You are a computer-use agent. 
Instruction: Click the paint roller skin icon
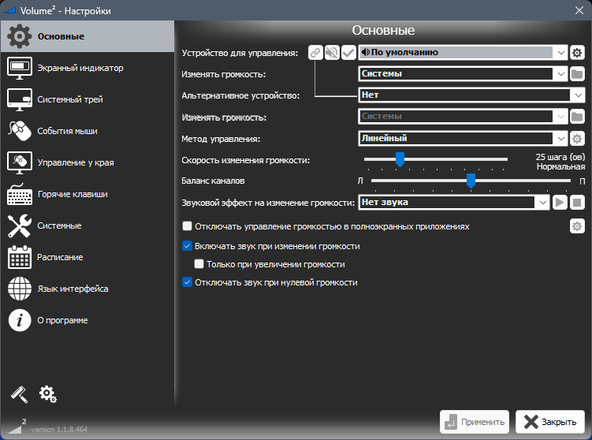[19, 394]
